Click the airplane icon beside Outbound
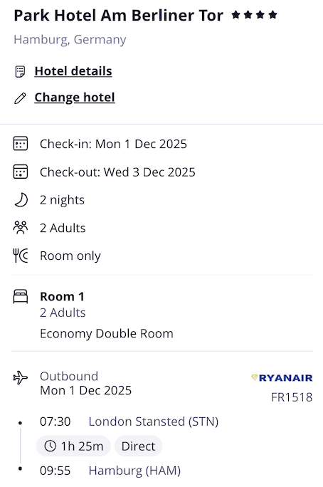323x487 pixels. point(21,377)
